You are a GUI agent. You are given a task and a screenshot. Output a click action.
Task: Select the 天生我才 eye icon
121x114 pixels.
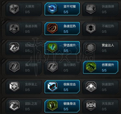[x=91, y=106]
